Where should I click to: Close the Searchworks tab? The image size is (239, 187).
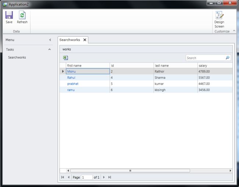pyautogui.click(x=85, y=40)
